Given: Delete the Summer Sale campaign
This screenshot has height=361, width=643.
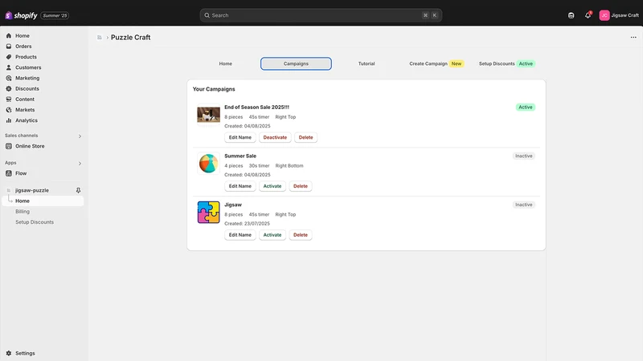Looking at the screenshot, I should coord(301,186).
